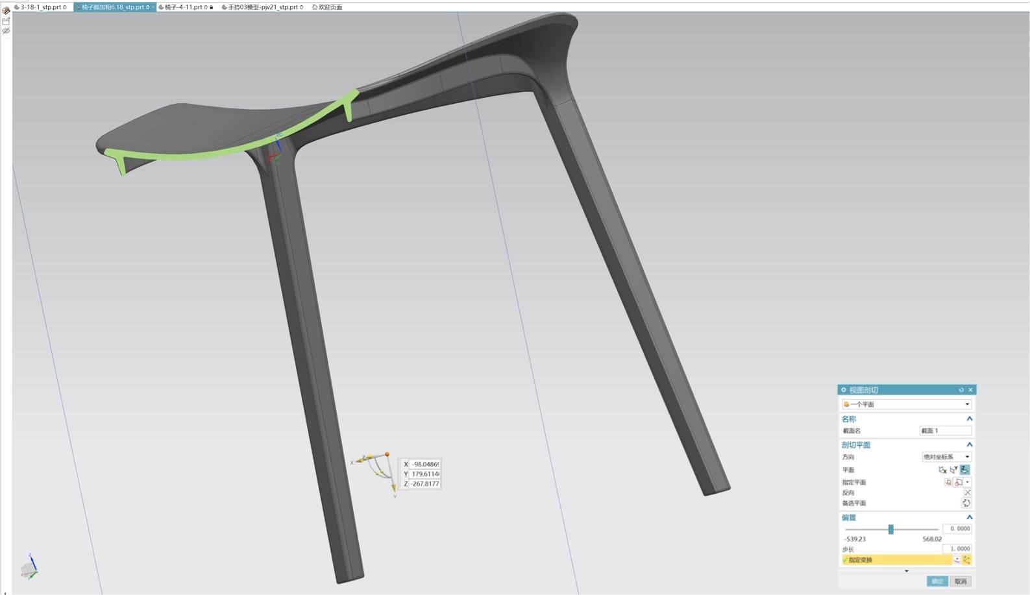The width and height of the screenshot is (1030, 595).
Task: Set section plane to Y axis
Action: [x=953, y=470]
